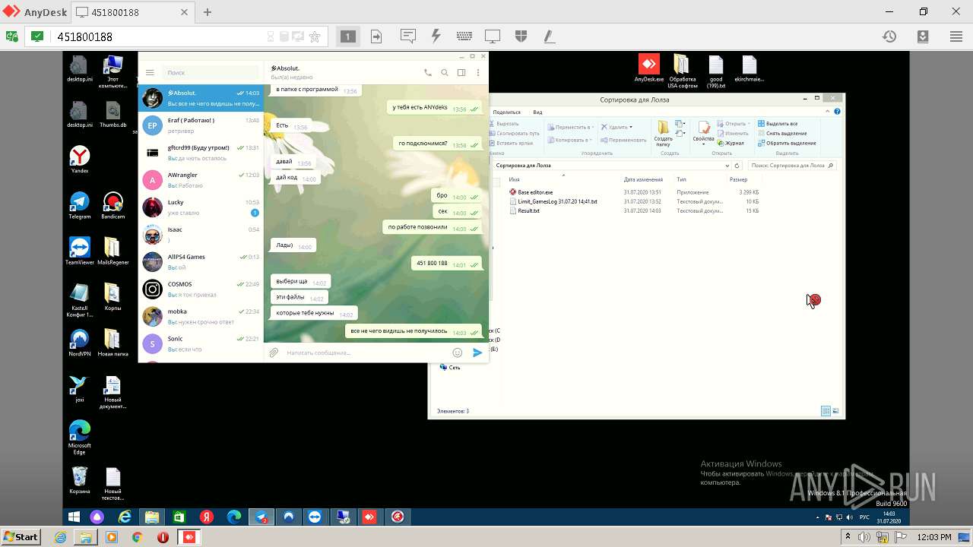Click the favorite star in address bar
The image size is (973, 547).
pos(315,36)
